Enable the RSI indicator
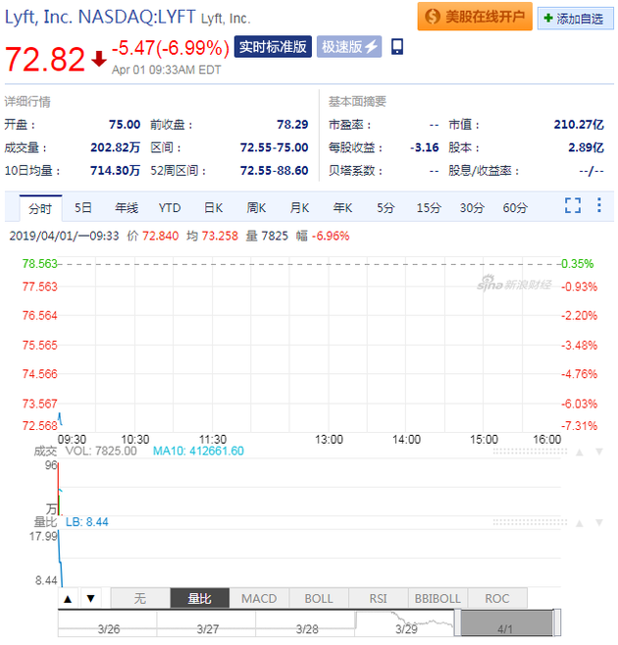This screenshot has height=645, width=618. coord(378,598)
